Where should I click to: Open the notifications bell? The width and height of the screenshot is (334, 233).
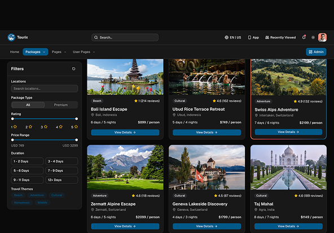pyautogui.click(x=304, y=37)
